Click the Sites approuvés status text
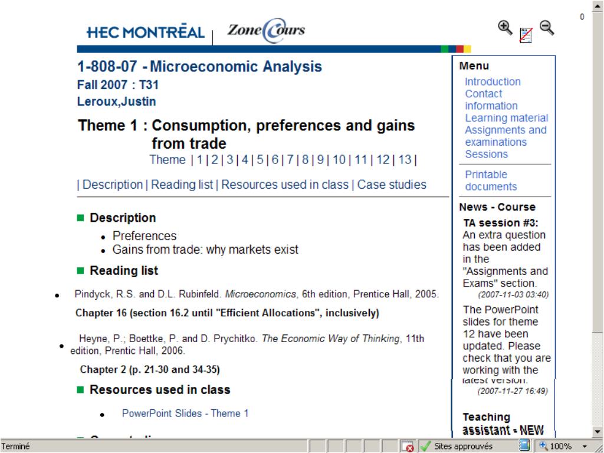604x453 pixels. (464, 447)
